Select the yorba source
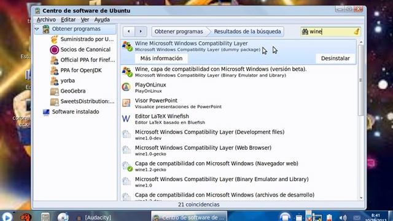This screenshot has width=393, height=221. [68, 80]
